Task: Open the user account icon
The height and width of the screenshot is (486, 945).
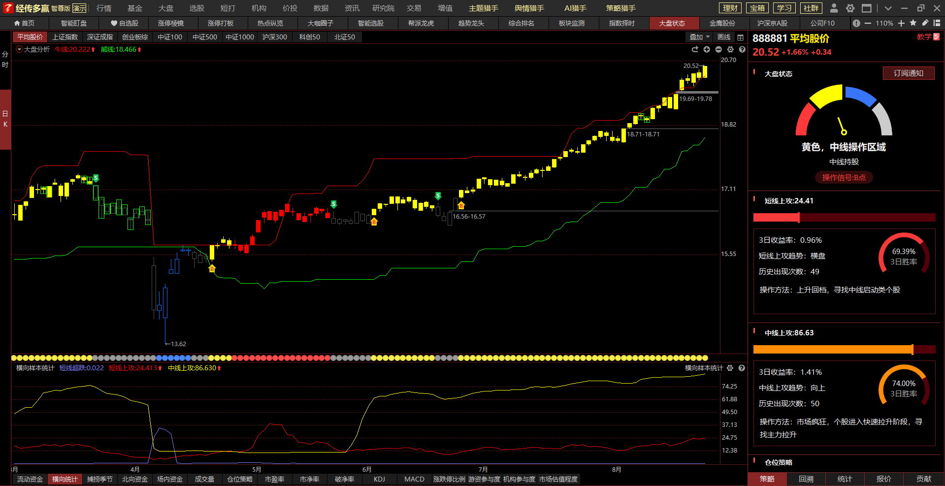Action: (x=834, y=8)
